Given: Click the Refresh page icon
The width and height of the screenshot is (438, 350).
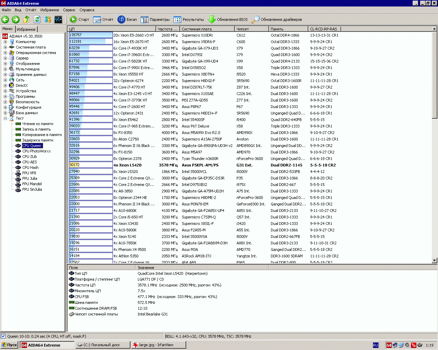Looking at the screenshot, I should coord(37,19).
